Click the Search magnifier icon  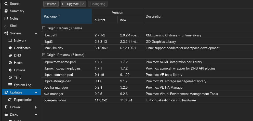[x=6, y=4]
